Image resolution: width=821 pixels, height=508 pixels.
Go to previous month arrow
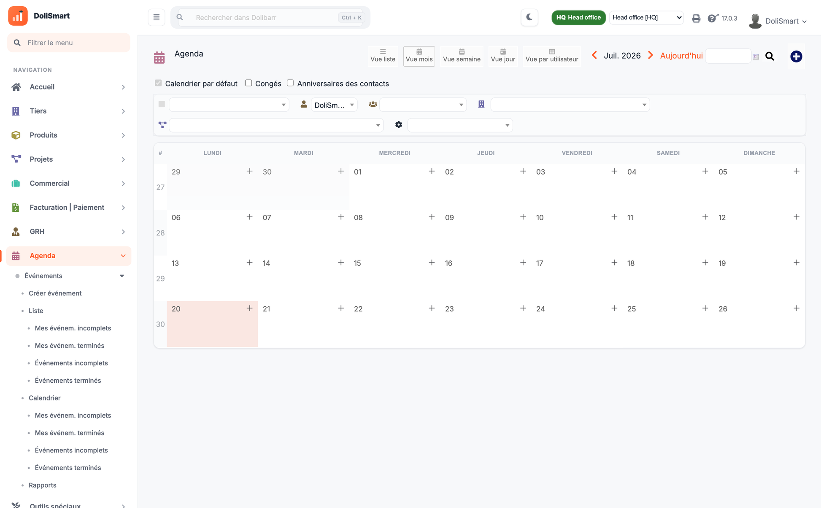pyautogui.click(x=594, y=55)
